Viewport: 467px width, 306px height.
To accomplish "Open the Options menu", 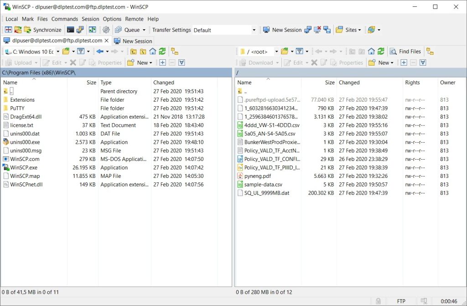I will click(112, 19).
